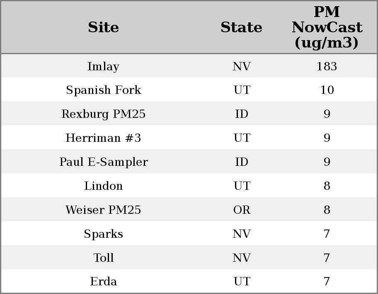Click the PM NowCast (ug/m3) header
Screen dimensions: 378x294
(327, 27)
